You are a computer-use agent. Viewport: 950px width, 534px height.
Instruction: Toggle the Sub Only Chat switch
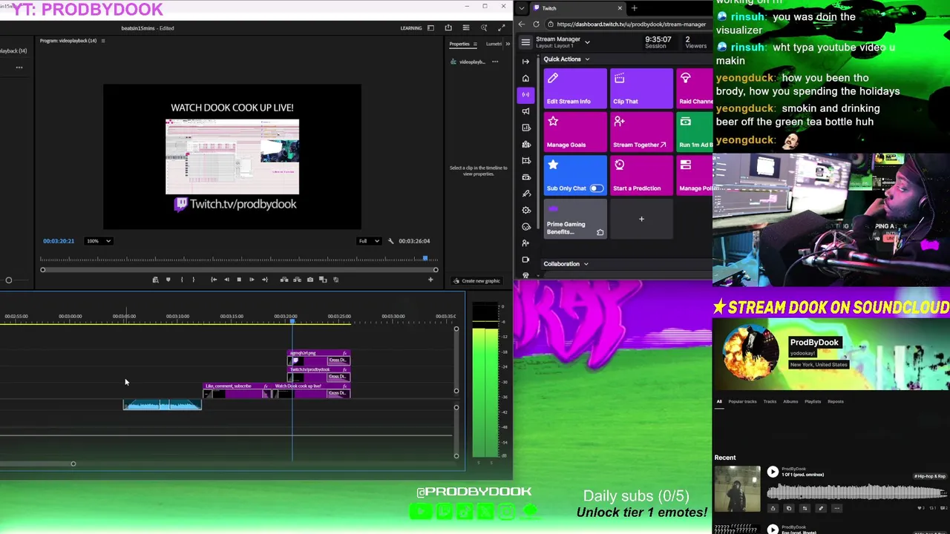(596, 188)
